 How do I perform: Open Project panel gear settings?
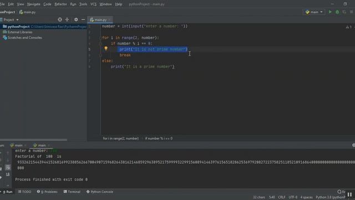click(x=76, y=20)
